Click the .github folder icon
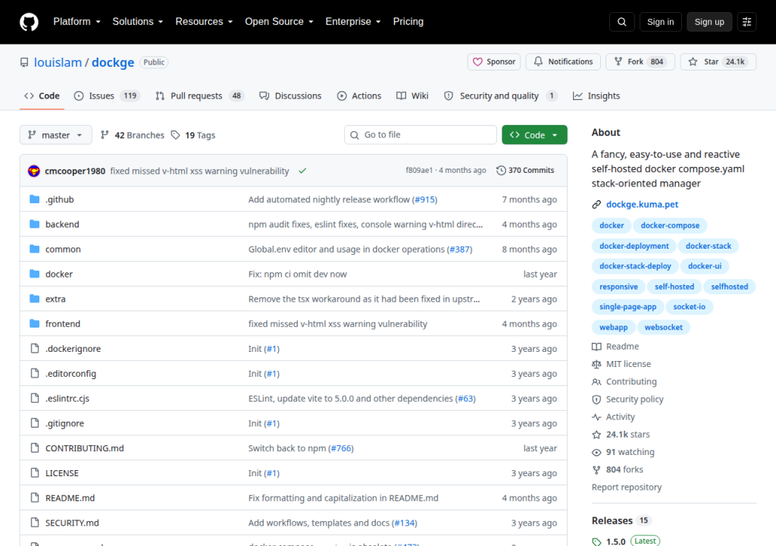The height and width of the screenshot is (546, 776). coord(34,199)
